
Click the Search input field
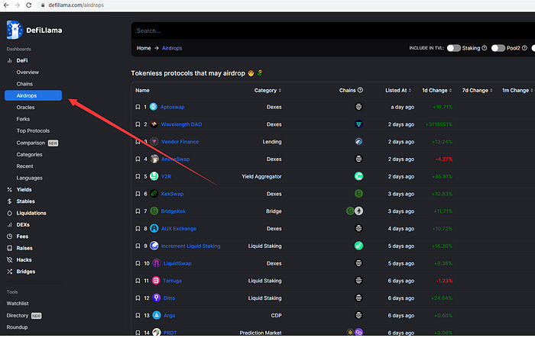[332, 31]
